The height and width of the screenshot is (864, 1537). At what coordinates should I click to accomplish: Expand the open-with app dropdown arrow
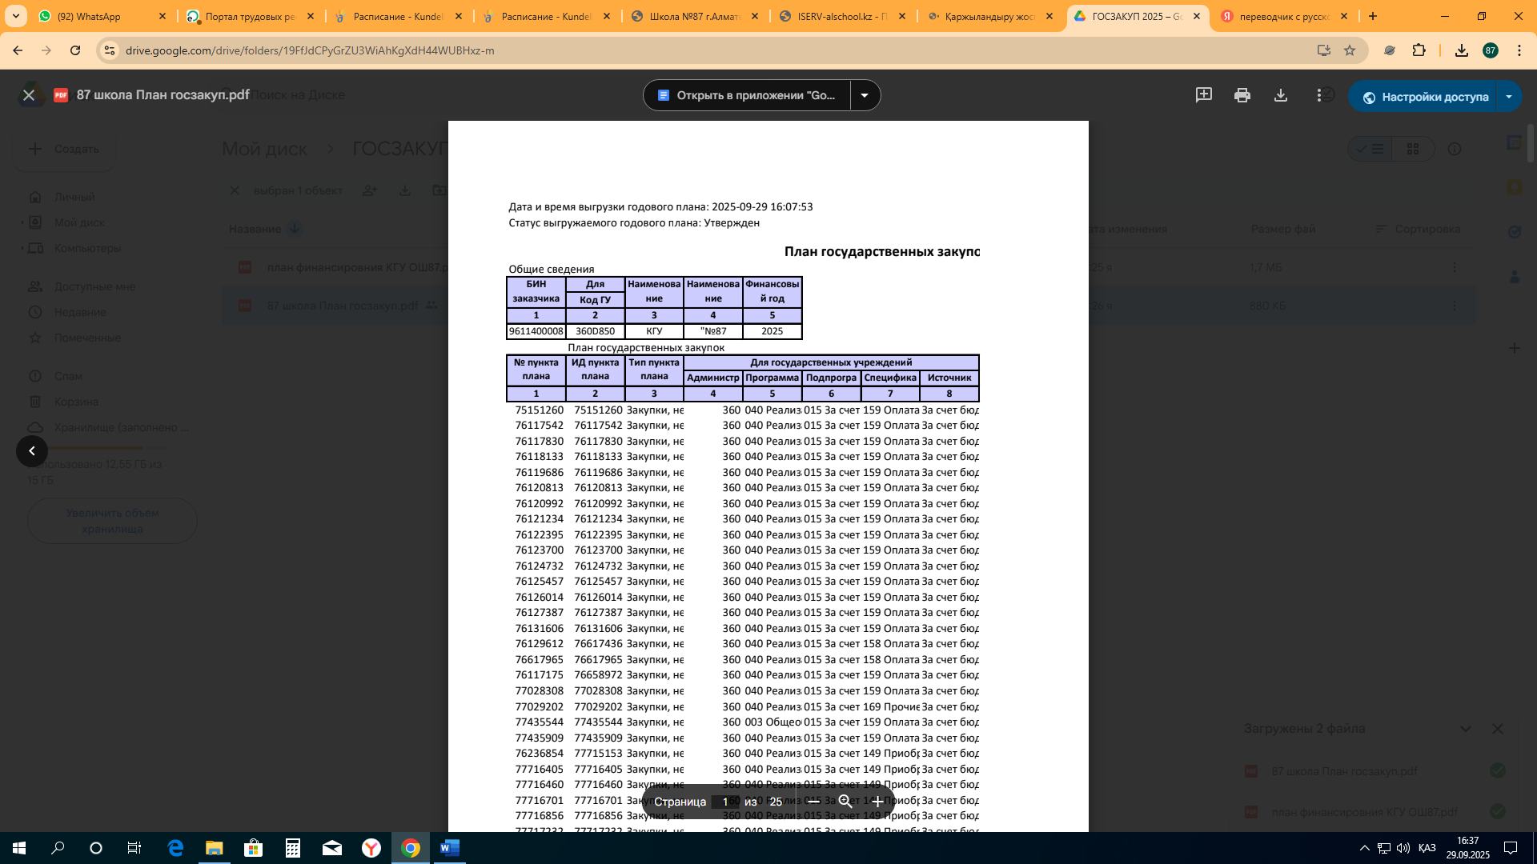coord(865,95)
